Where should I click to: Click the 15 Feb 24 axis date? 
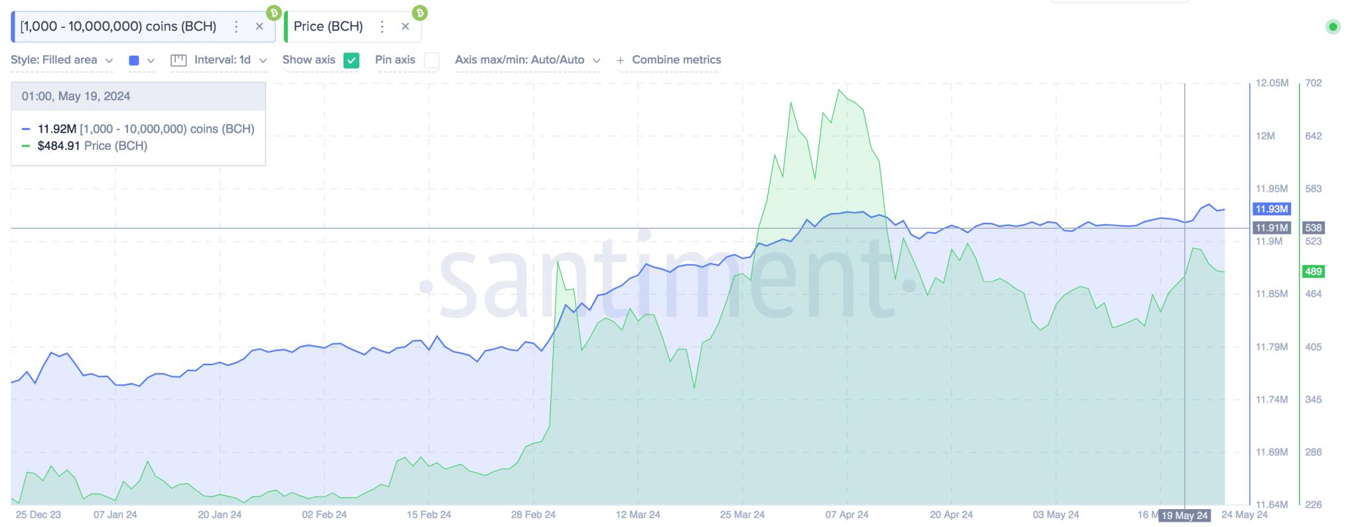tap(429, 514)
